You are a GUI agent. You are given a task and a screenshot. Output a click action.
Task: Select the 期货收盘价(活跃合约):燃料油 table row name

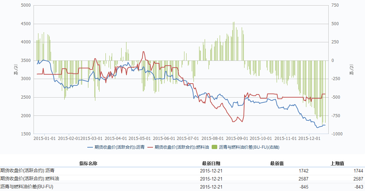(30, 179)
